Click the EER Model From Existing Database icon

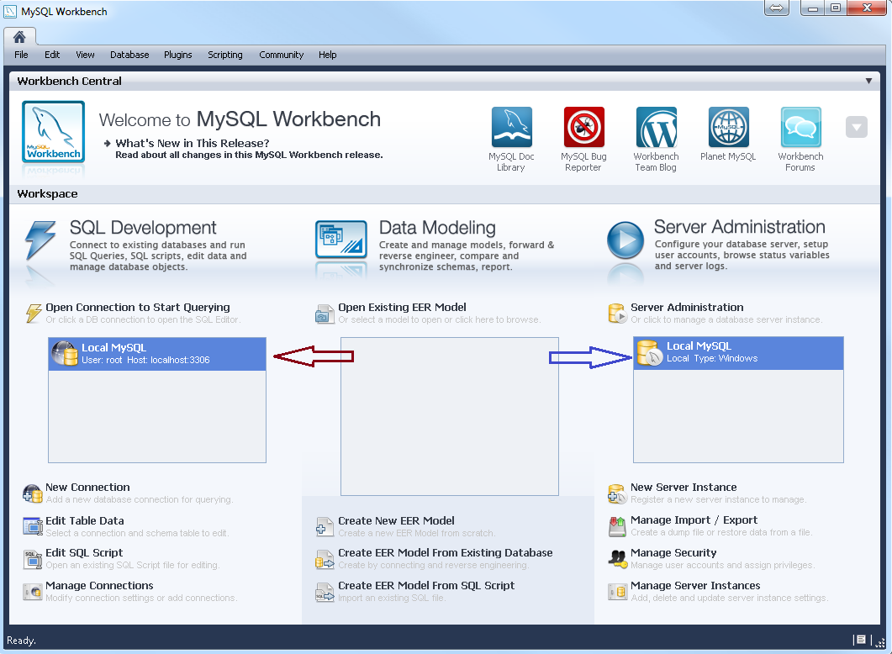[325, 560]
